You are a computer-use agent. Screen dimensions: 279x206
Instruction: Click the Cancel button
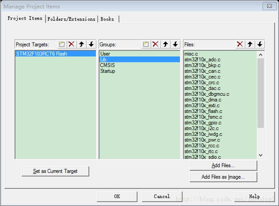pos(162,196)
